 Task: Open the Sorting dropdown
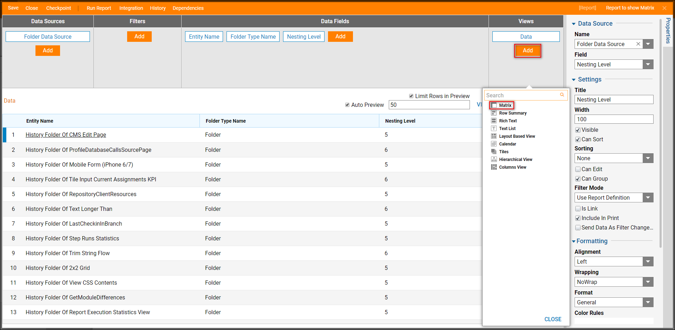click(648, 158)
